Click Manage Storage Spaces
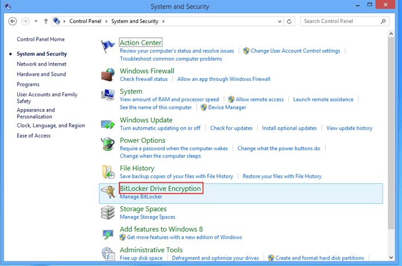Screen dimensions: 402x266 click(x=148, y=217)
